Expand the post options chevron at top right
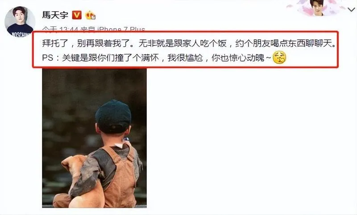This screenshot has height=215, width=357. (351, 9)
